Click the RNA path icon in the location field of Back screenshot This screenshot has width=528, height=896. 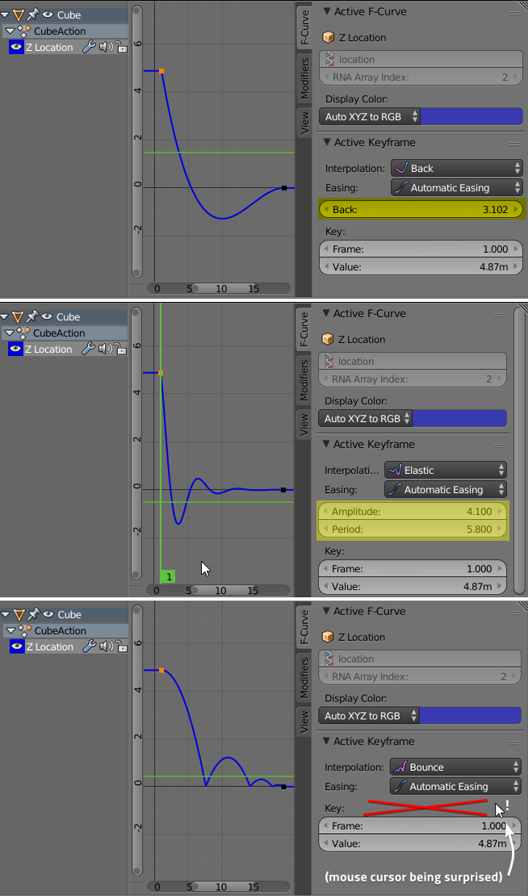[x=329, y=60]
